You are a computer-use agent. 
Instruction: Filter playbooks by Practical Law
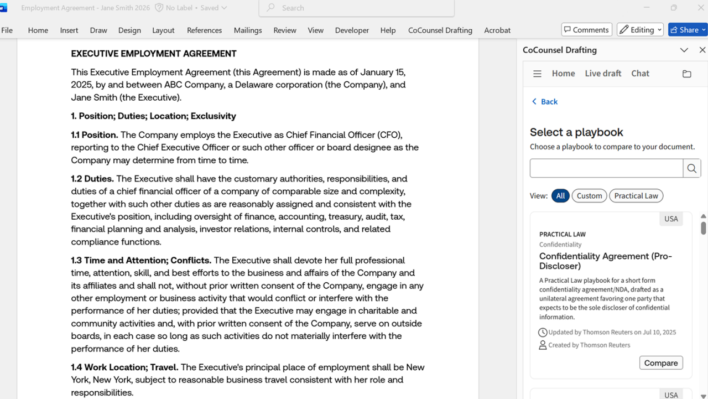(x=636, y=196)
